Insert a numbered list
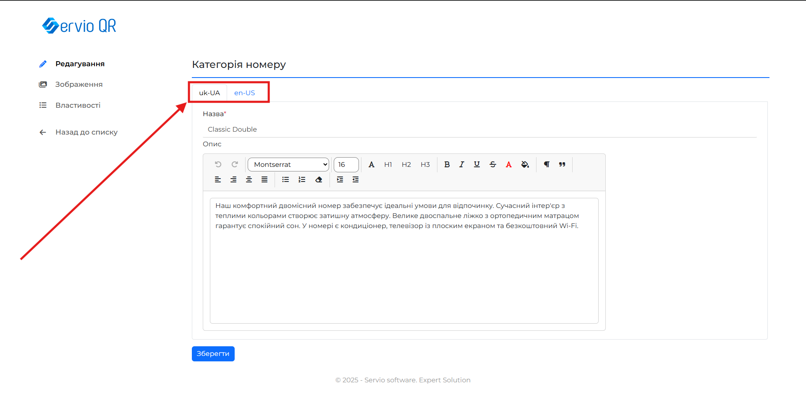The height and width of the screenshot is (397, 806). pos(302,180)
